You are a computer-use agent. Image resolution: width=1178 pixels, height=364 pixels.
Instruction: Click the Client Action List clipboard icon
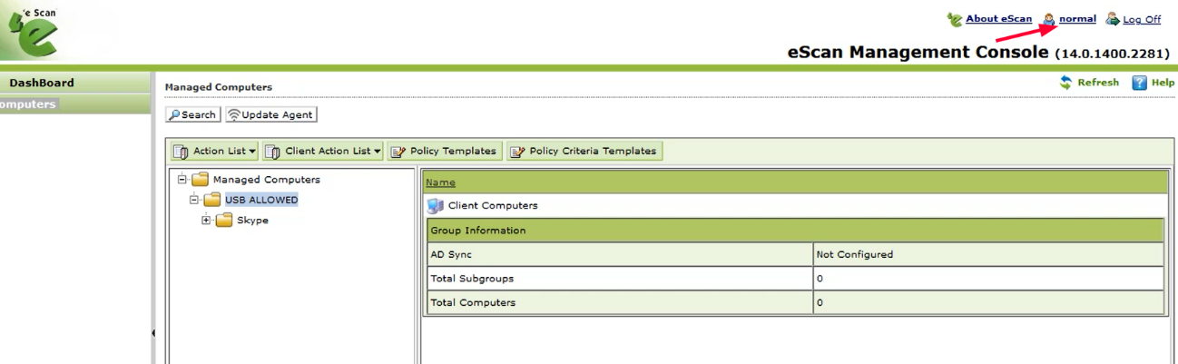[272, 152]
